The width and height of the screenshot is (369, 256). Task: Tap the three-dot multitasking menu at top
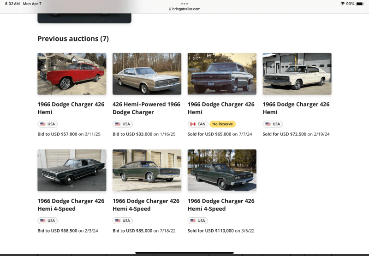coord(184,4)
